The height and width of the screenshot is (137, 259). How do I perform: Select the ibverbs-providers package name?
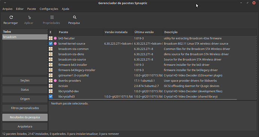(69, 81)
